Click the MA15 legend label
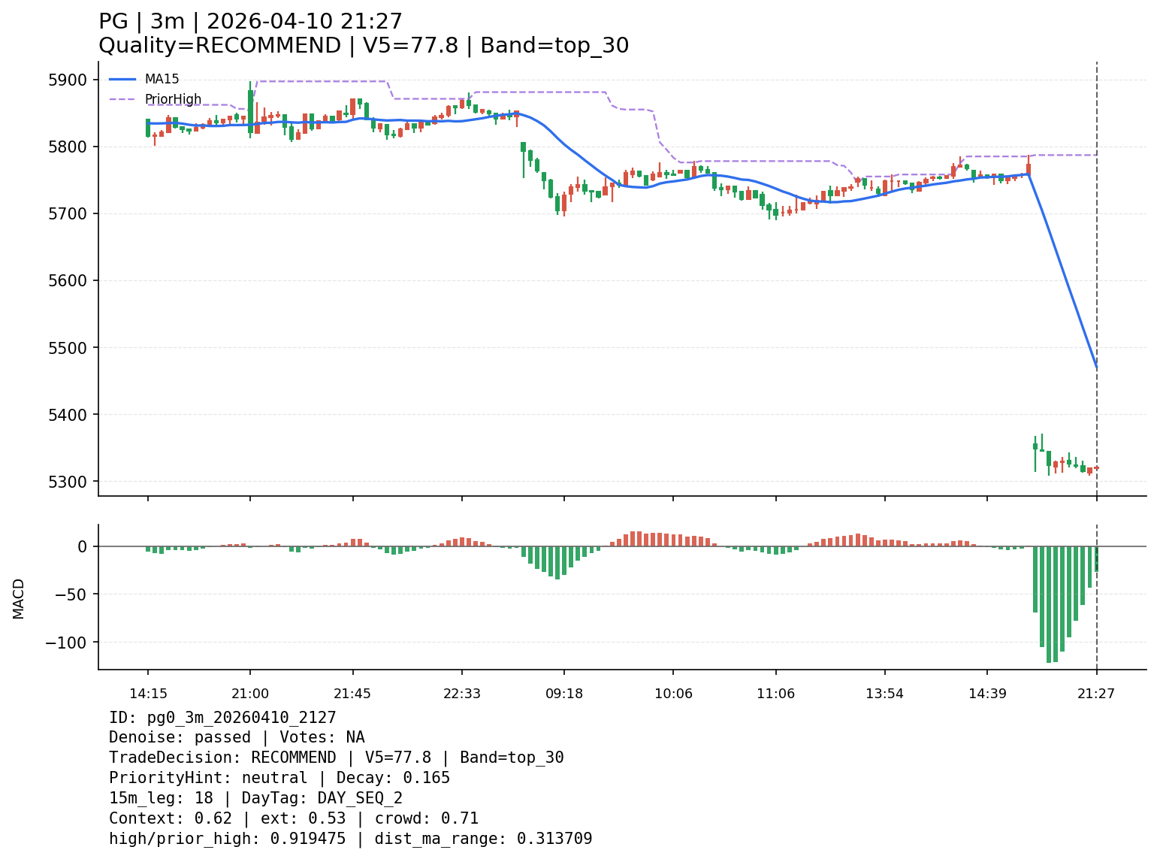1157x859 pixels. click(x=162, y=79)
